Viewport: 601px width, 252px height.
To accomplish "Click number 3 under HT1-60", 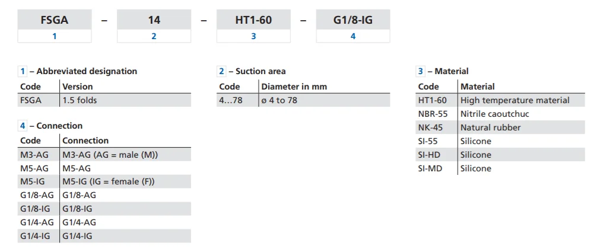I will coord(253,36).
